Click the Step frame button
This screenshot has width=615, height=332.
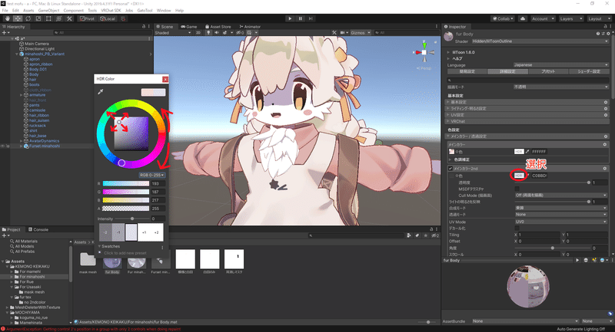[x=311, y=18]
